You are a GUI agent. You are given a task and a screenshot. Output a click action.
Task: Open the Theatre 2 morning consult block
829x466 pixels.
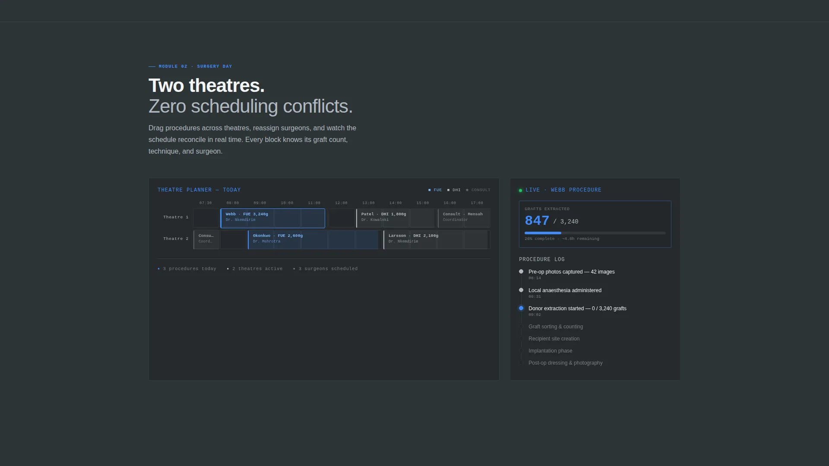(x=206, y=240)
